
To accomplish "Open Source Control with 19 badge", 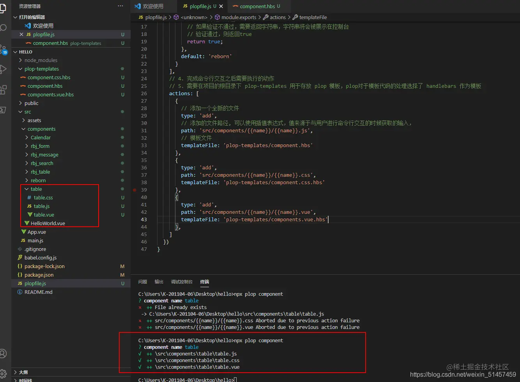I will click(3, 49).
